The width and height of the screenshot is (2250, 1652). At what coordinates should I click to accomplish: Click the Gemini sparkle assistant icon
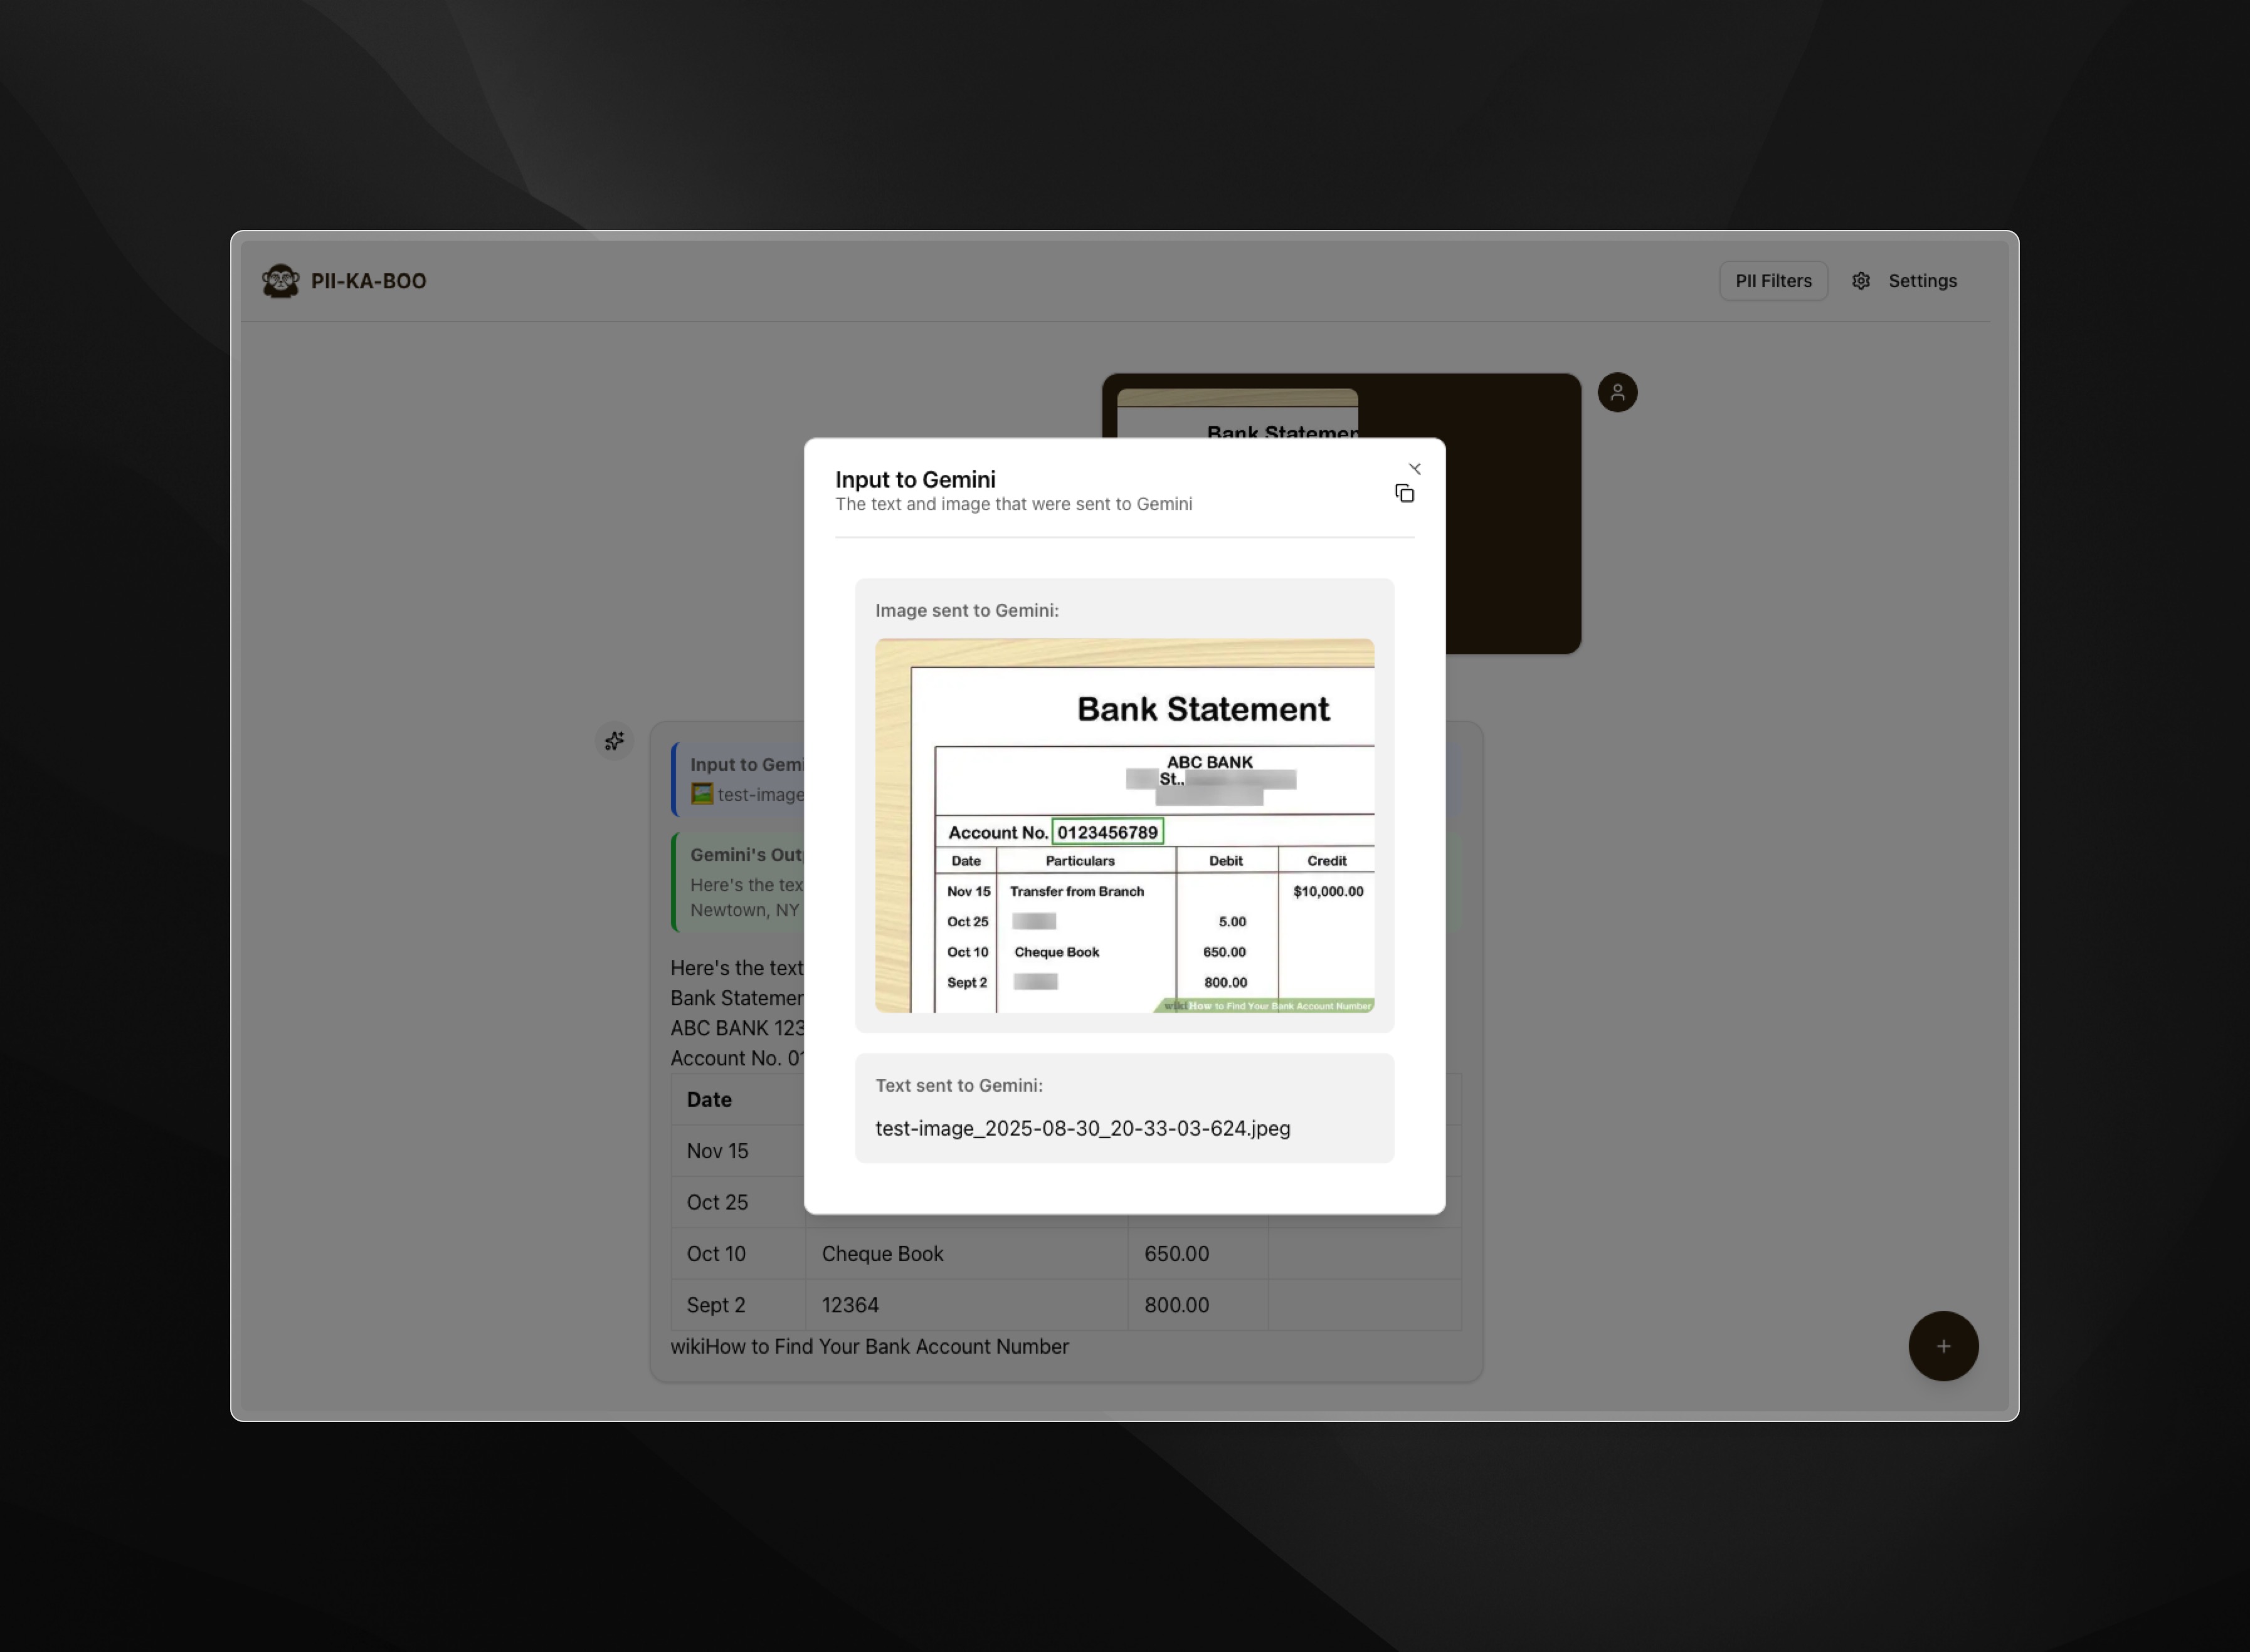tap(615, 741)
